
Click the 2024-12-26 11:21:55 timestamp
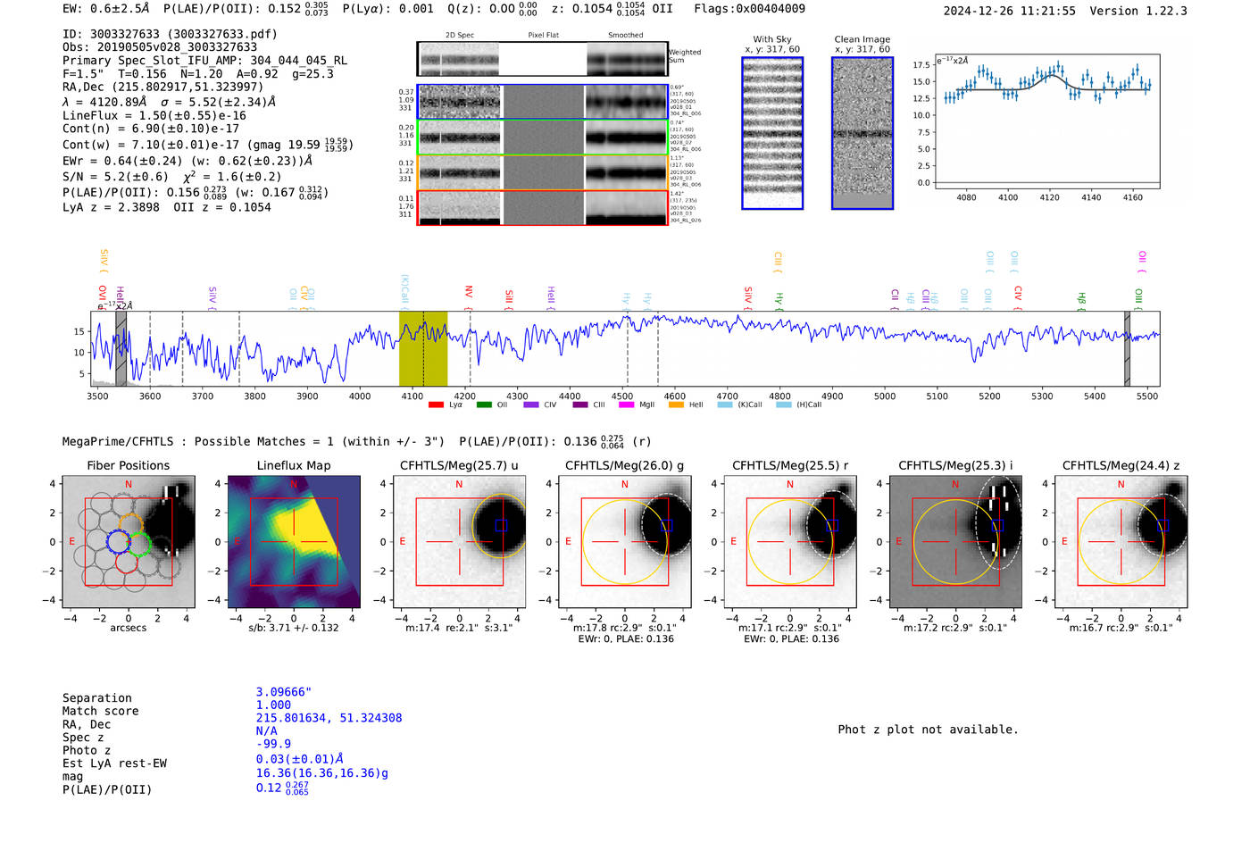click(1009, 11)
